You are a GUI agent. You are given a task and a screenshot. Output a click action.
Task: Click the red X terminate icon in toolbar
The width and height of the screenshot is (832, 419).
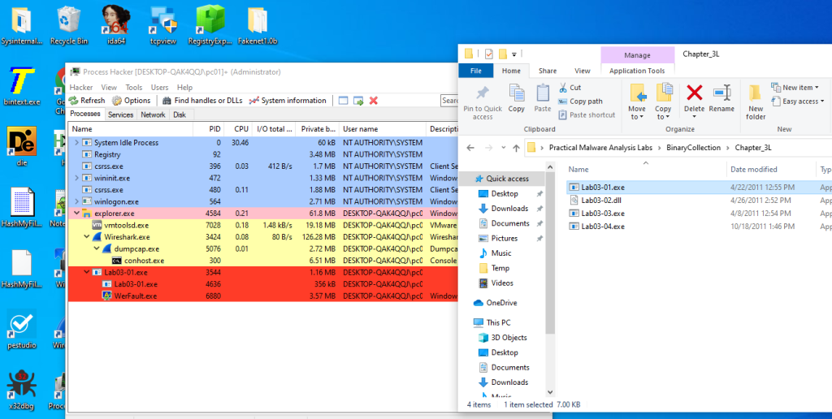click(x=374, y=100)
